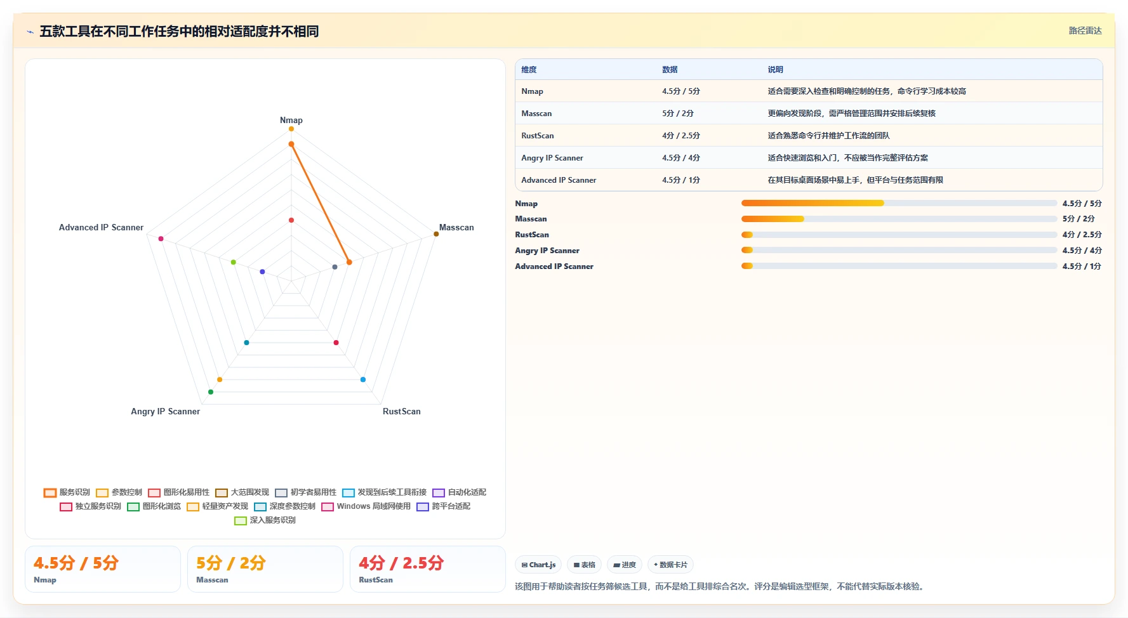Click the pink Windows 局域网使用 legend swatch

pos(328,506)
